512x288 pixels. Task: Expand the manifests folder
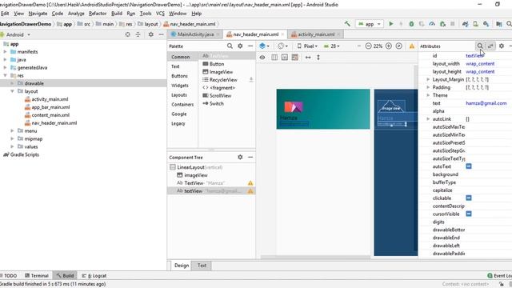(6, 51)
